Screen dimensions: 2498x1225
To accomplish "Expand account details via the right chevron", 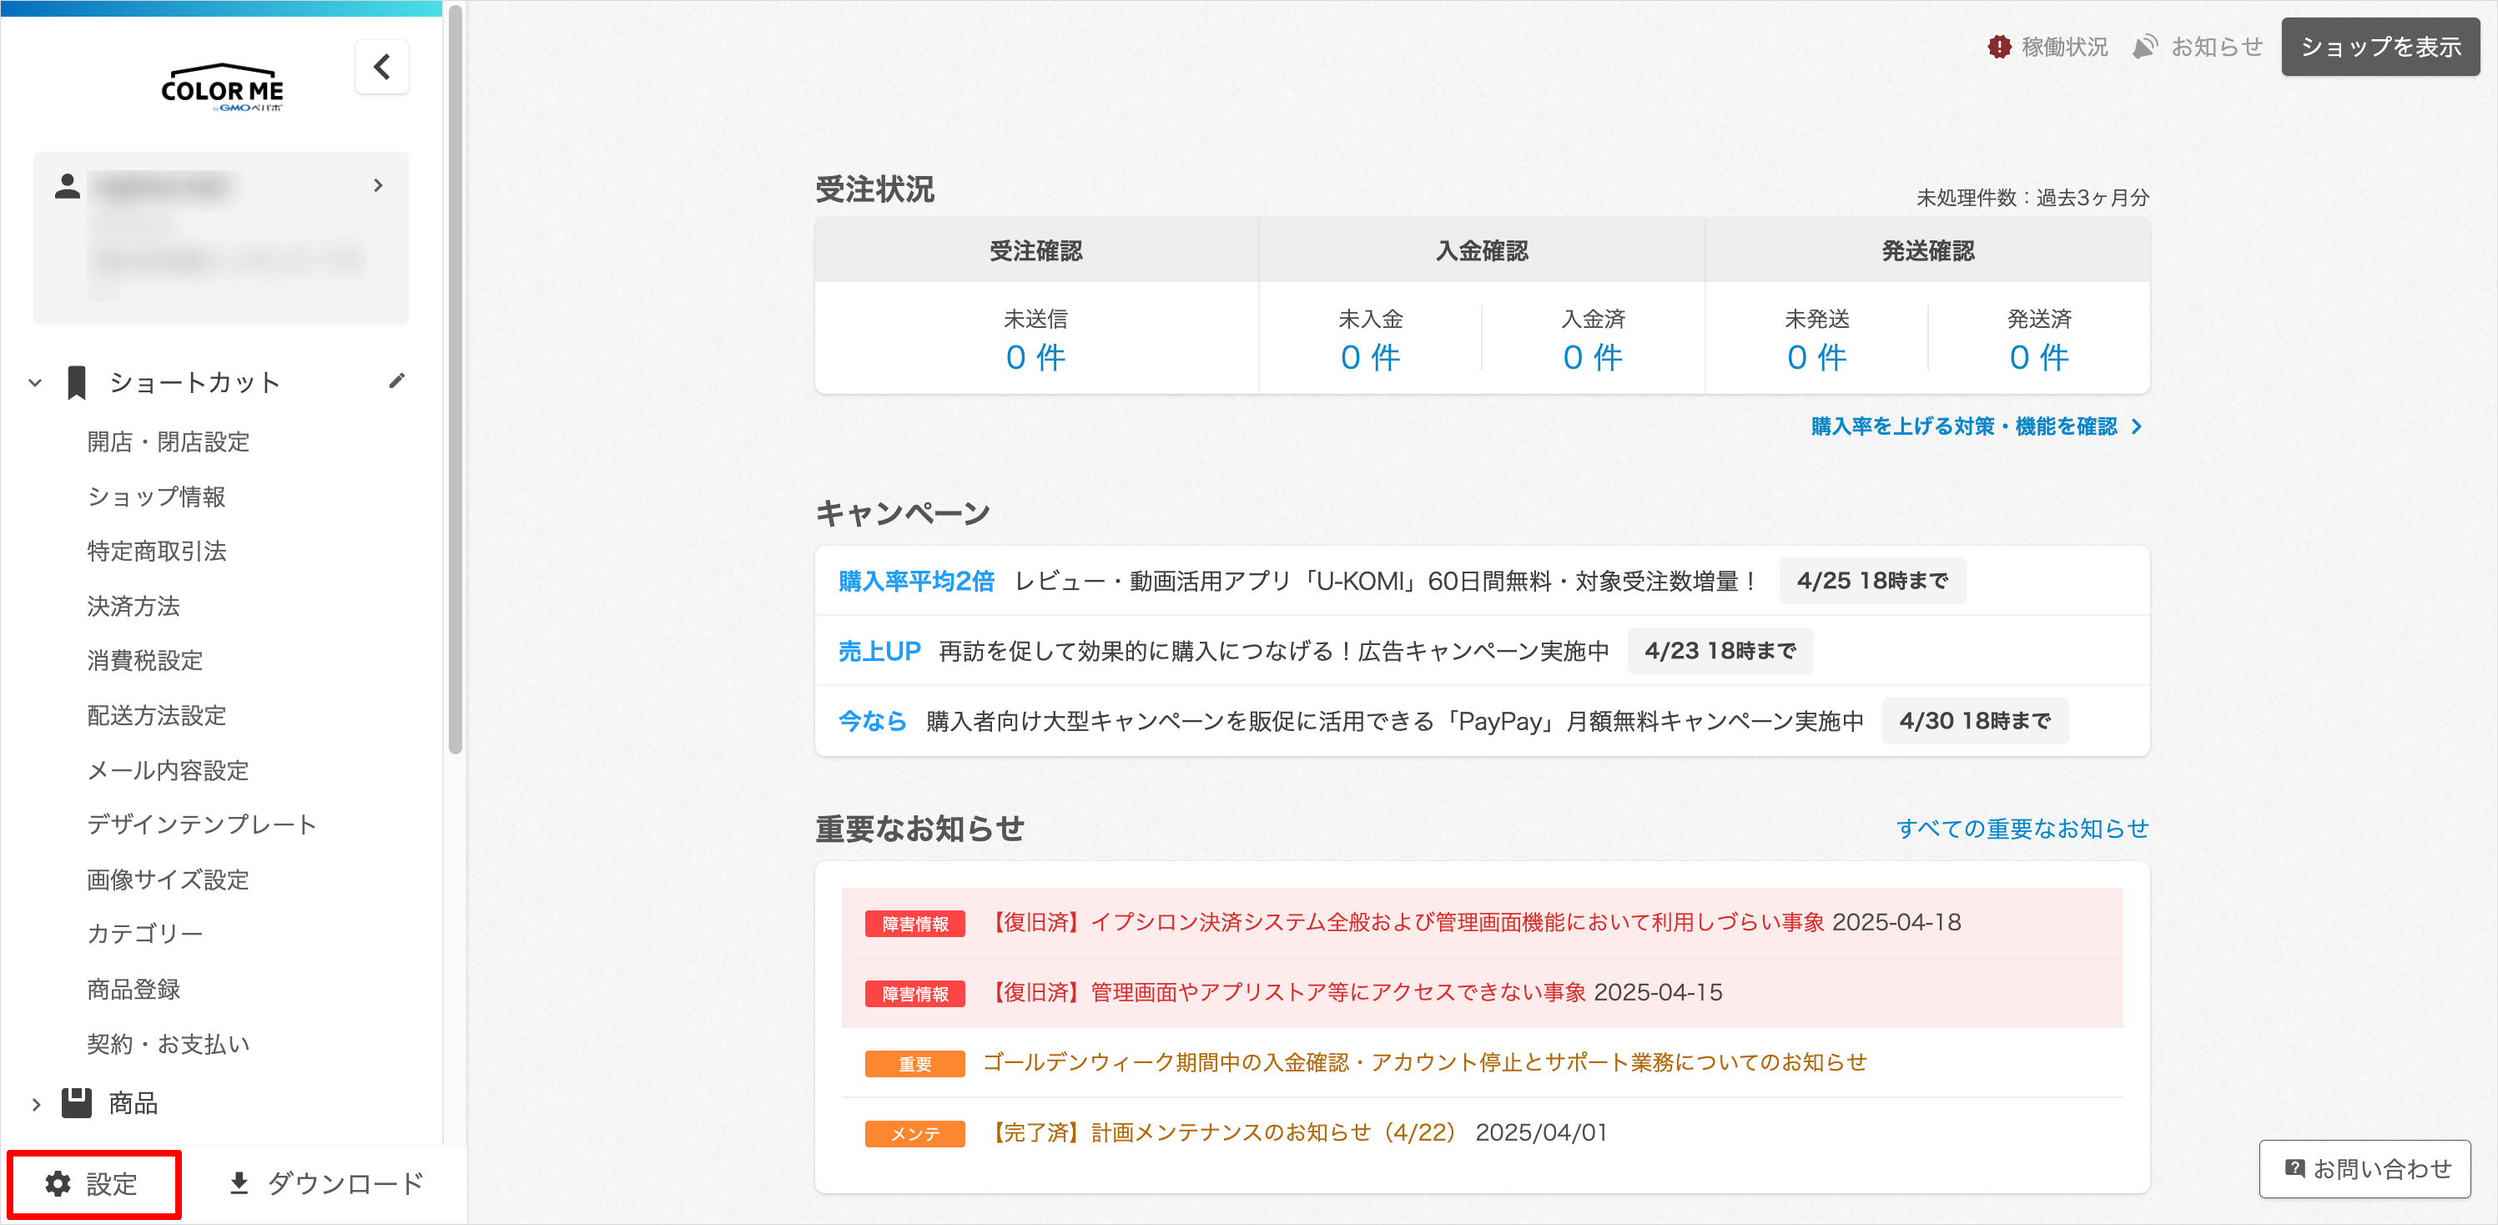I will [x=378, y=185].
